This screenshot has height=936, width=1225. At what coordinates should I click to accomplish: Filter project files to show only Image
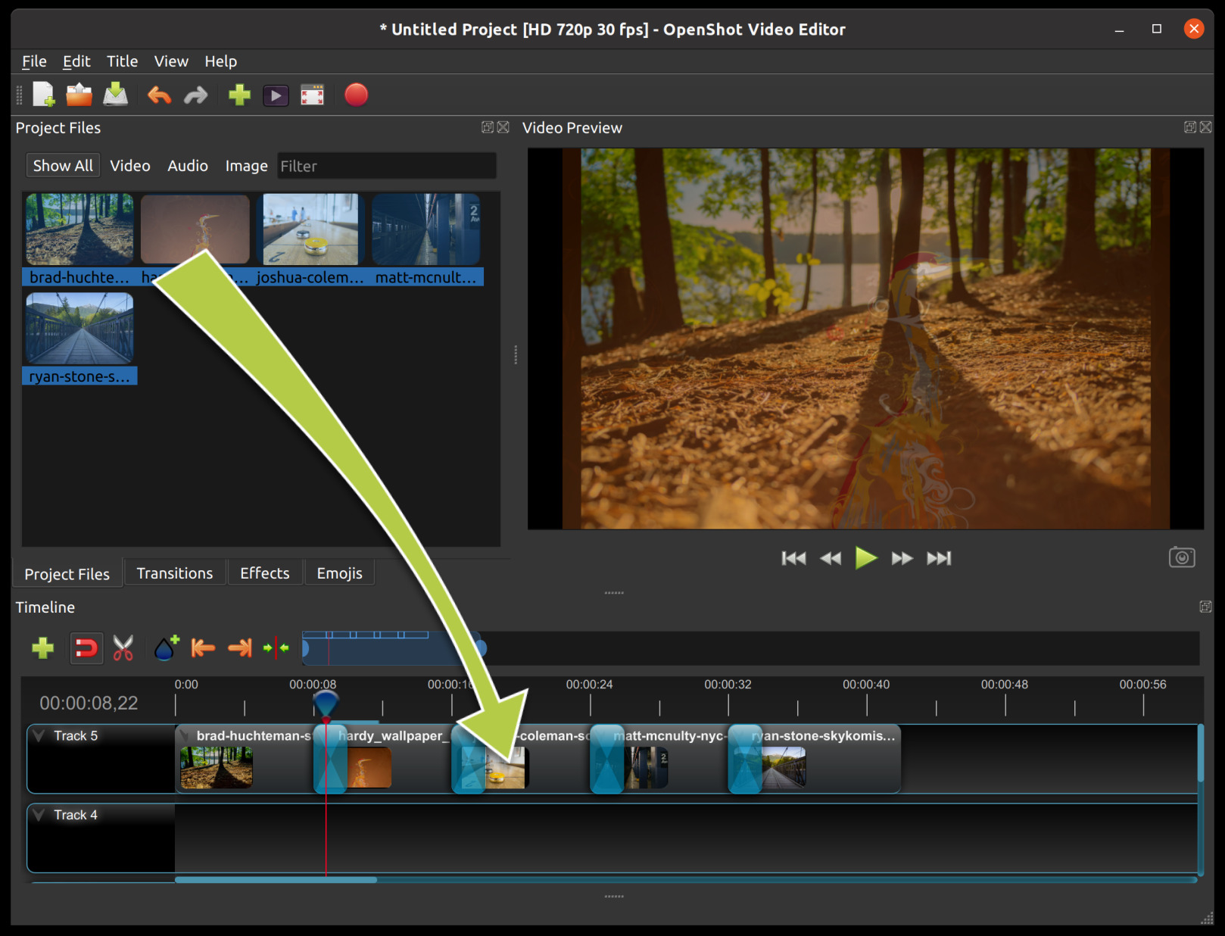pyautogui.click(x=246, y=166)
